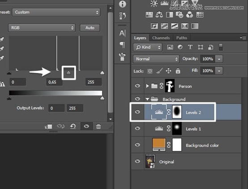Open the Layers panel menu
Screen dimensions: 248x189
(x=243, y=38)
